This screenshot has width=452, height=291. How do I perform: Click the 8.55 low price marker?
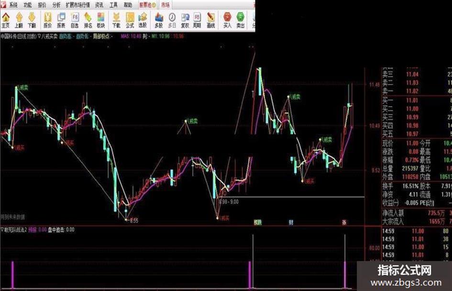point(134,220)
